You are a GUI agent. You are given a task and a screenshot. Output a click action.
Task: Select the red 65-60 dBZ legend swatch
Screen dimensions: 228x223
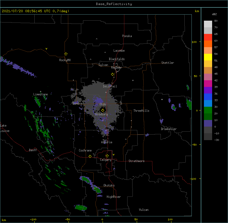(208, 37)
